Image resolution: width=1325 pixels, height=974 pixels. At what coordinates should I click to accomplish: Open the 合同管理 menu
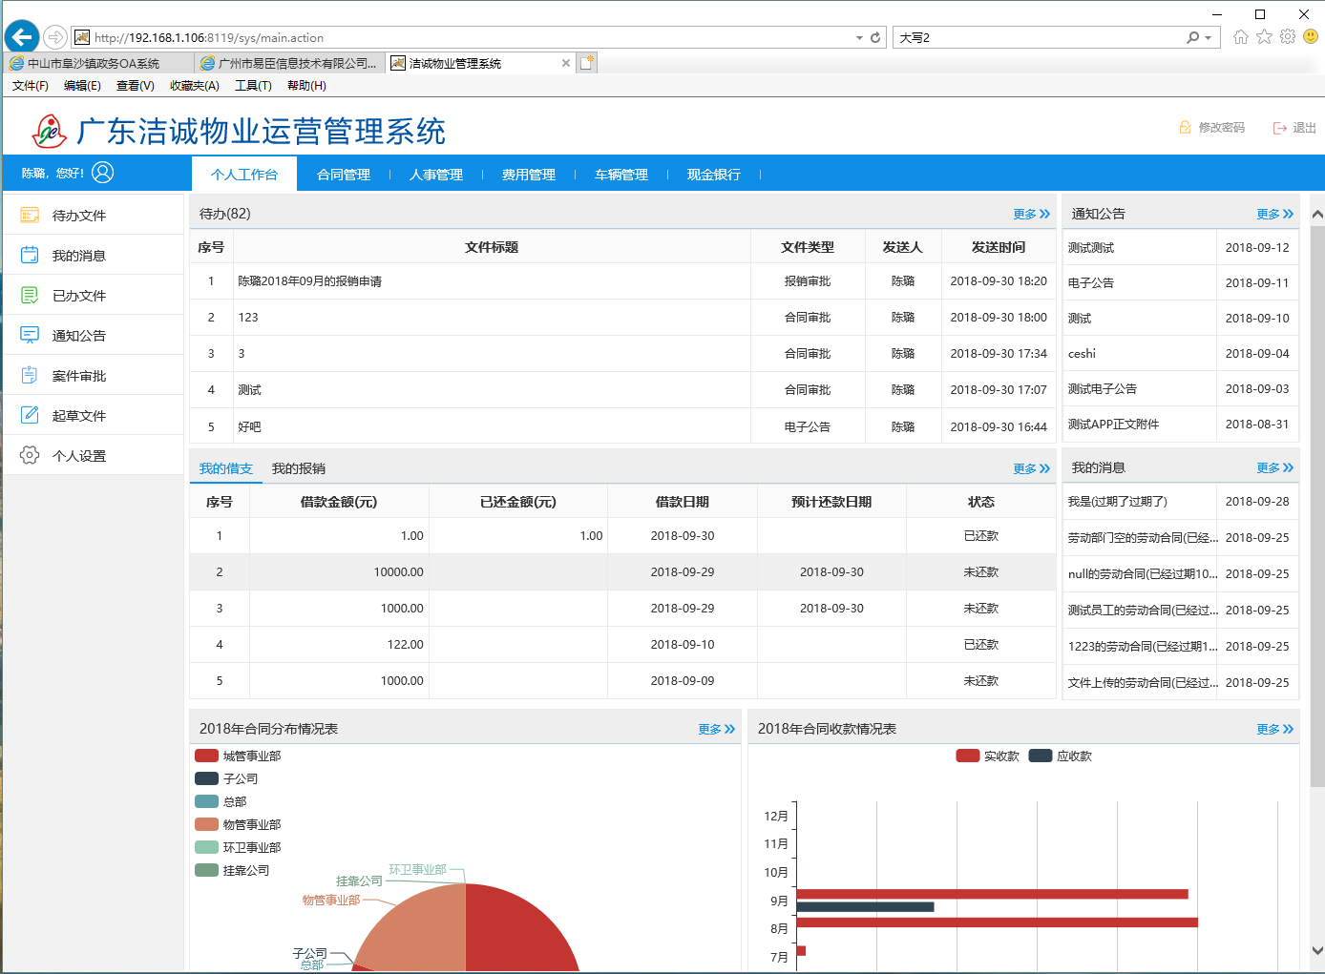point(344,175)
